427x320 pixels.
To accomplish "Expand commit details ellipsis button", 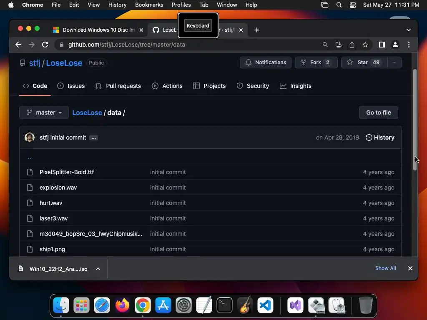I will click(94, 138).
